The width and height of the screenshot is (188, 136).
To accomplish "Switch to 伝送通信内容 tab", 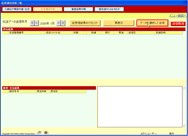I will (x=48, y=9).
